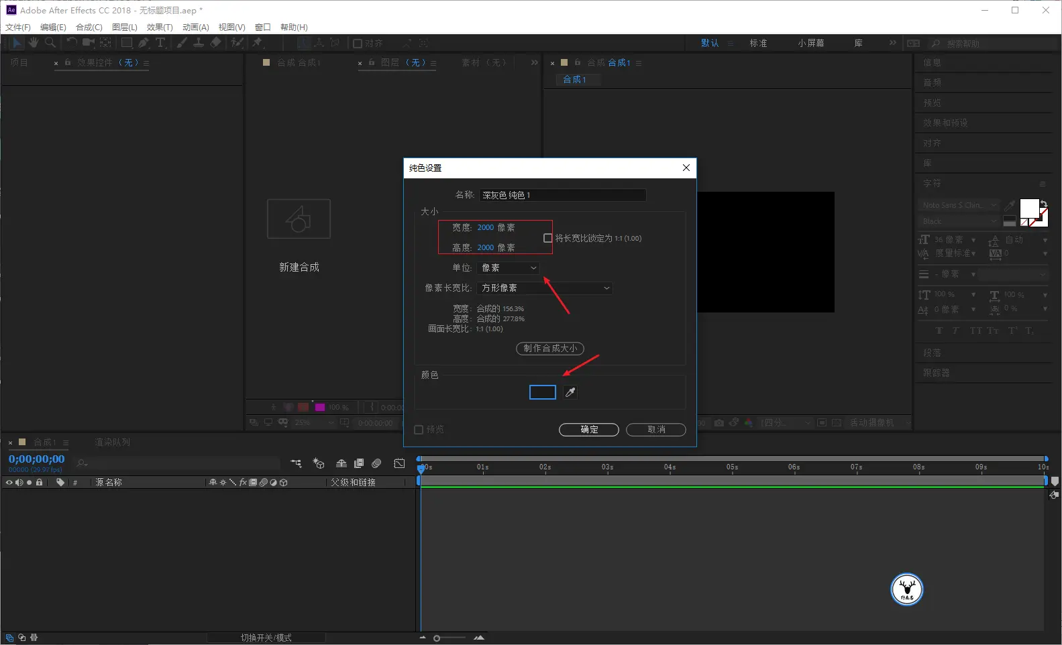Viewport: 1062px width, 645px height.
Task: Click the small caps button in character panel
Action: (993, 331)
